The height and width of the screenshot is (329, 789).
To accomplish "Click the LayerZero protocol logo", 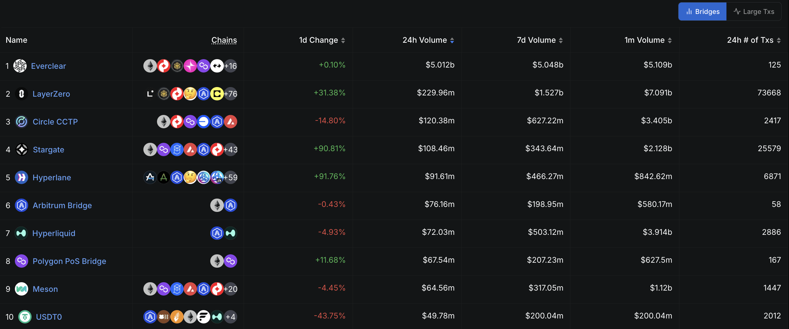I will pyautogui.click(x=21, y=94).
